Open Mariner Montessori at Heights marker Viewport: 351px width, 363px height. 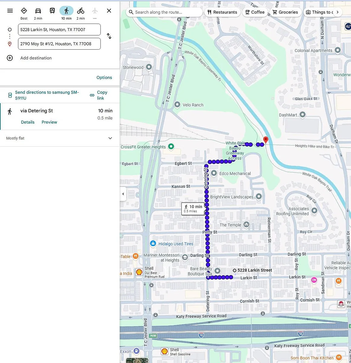(185, 257)
